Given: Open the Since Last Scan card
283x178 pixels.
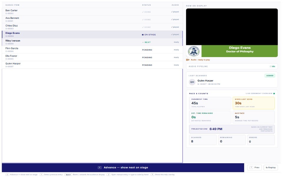Looking at the screenshot, I should (254, 103).
